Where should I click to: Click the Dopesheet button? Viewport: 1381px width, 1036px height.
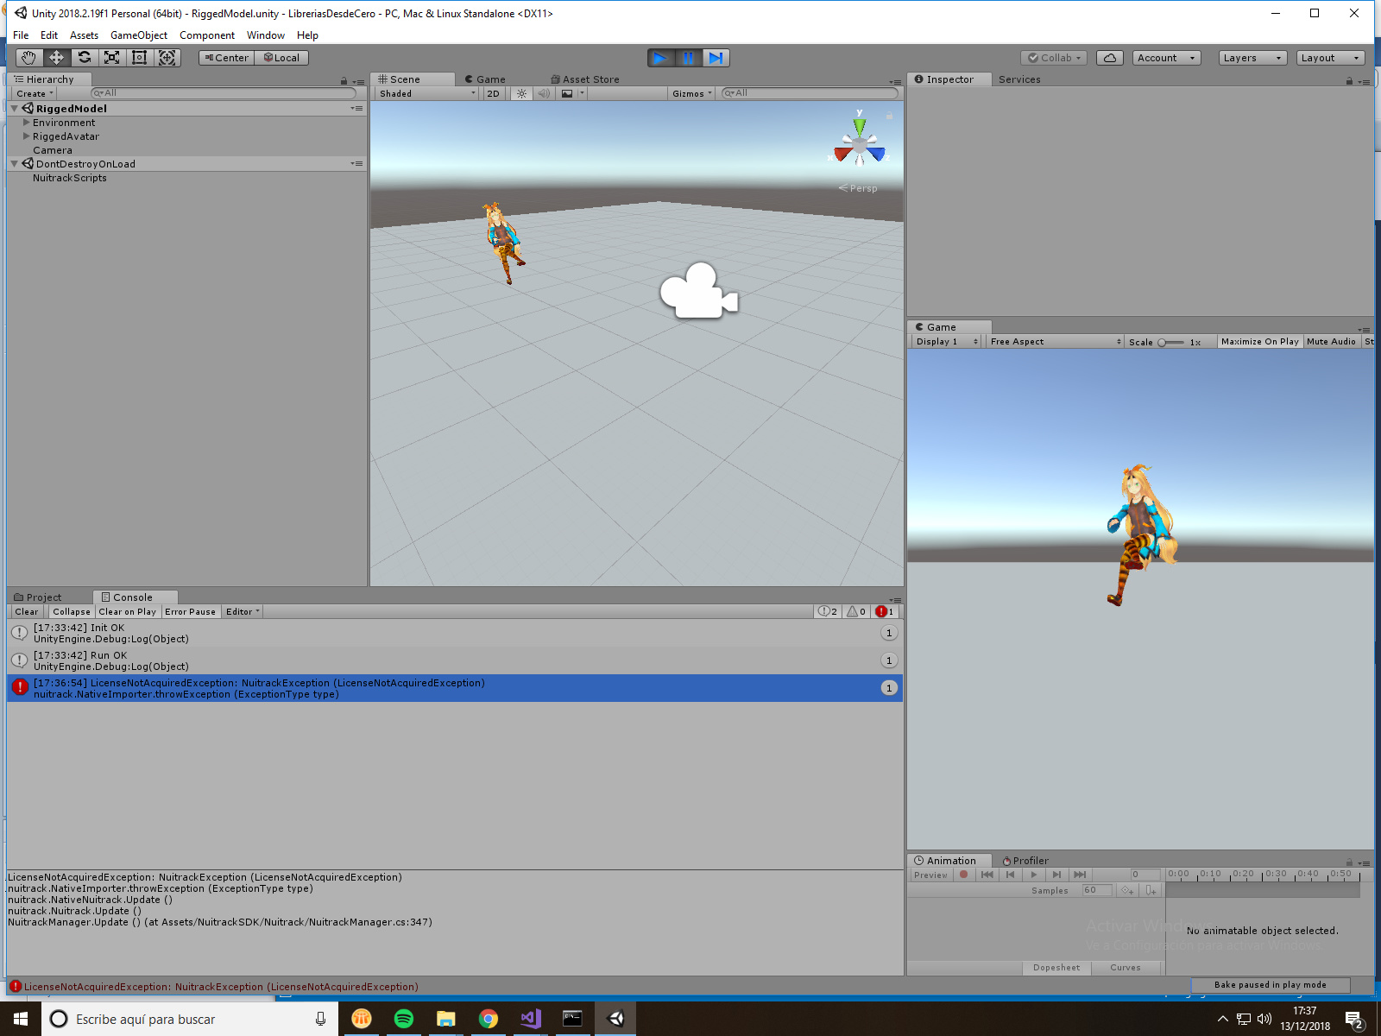1056,968
